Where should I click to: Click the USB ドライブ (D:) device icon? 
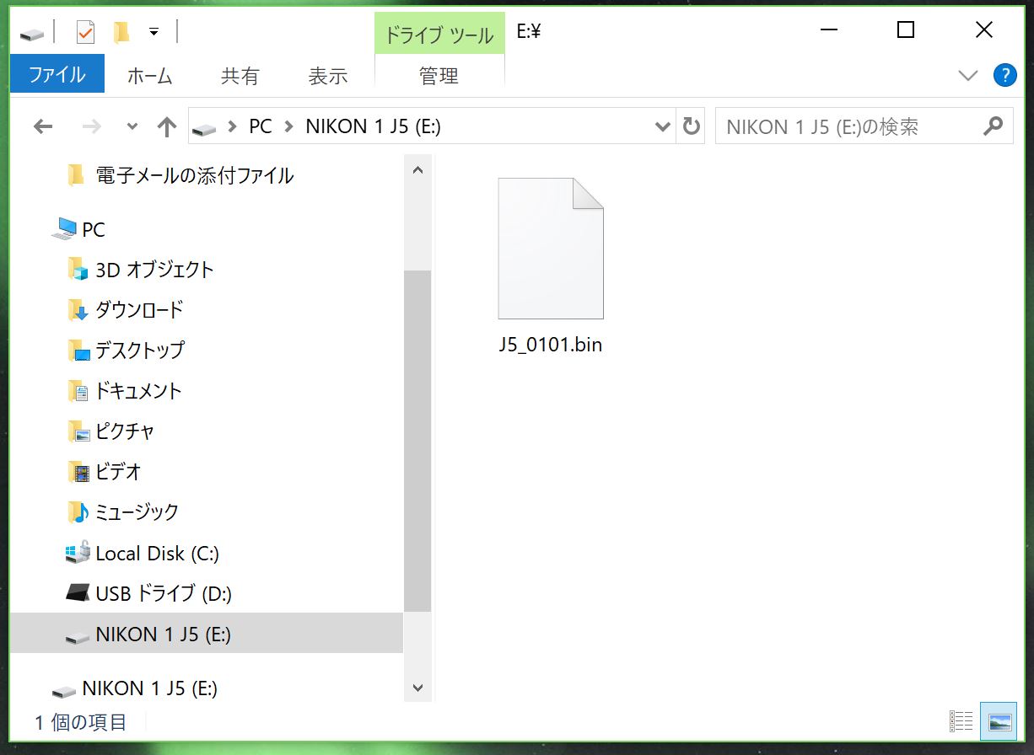tap(78, 593)
